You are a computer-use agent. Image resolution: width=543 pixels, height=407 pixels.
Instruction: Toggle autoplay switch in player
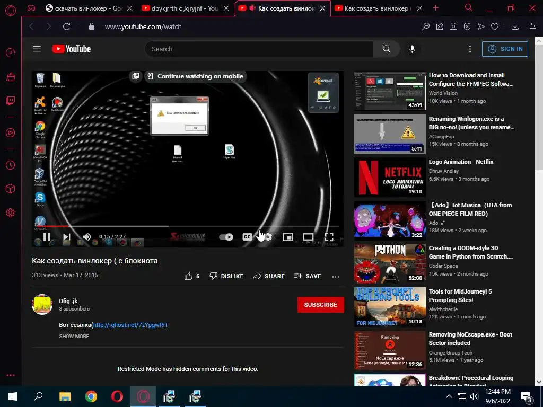(x=226, y=237)
